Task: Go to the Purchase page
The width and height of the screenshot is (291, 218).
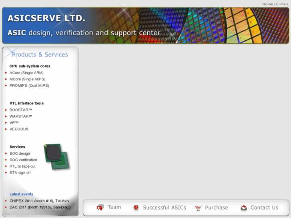Action: click(217, 208)
